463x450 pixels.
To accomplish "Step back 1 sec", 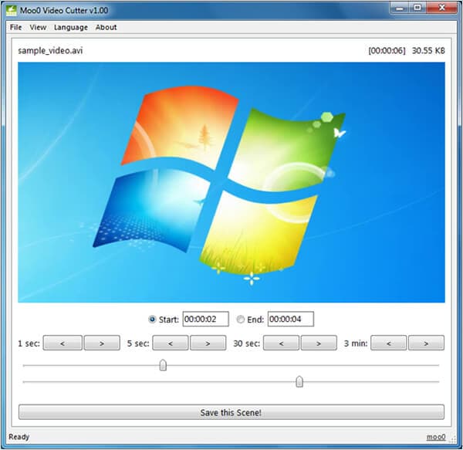I will [63, 343].
